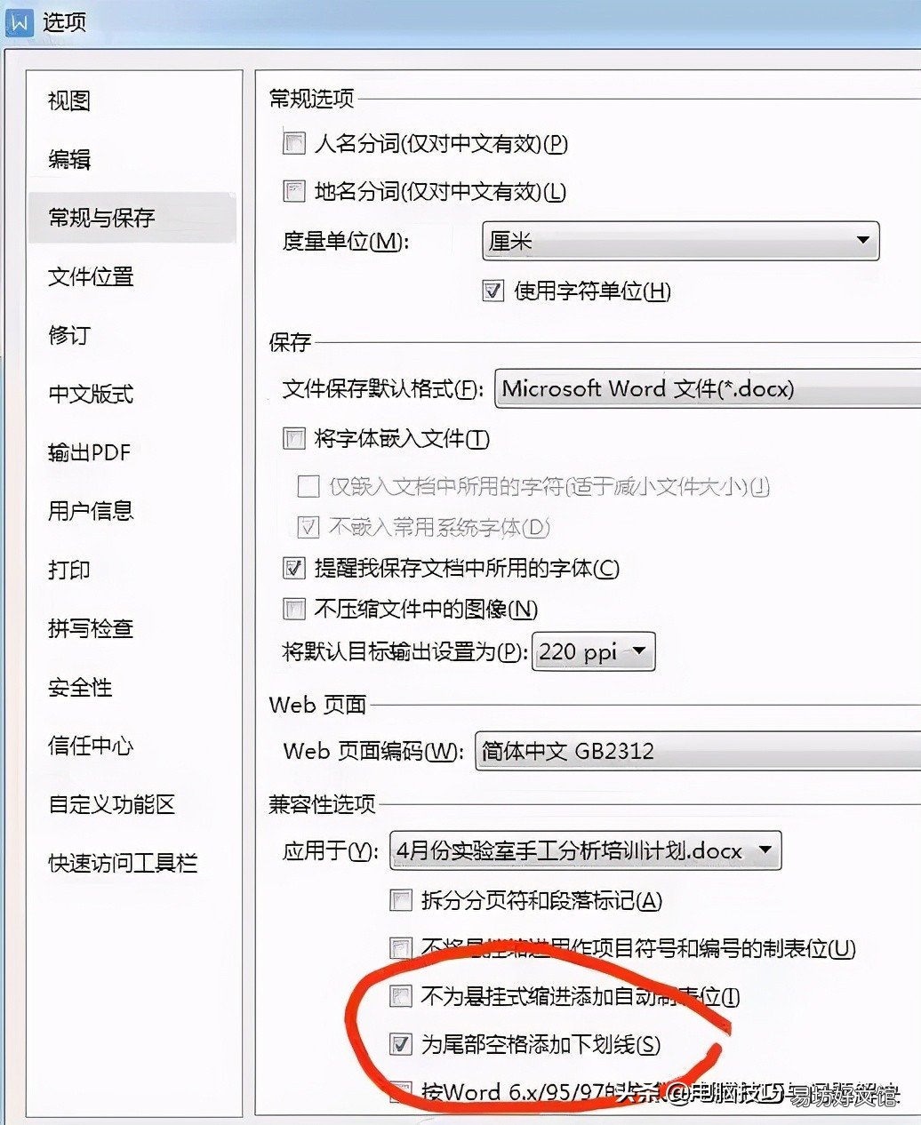Select 快速访问工具栏 in the sidebar
The width and height of the screenshot is (921, 1125).
pos(123,863)
